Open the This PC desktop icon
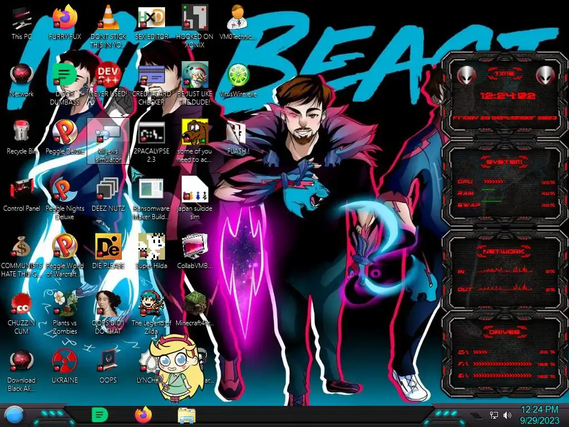This screenshot has height=427, width=569. (22, 23)
